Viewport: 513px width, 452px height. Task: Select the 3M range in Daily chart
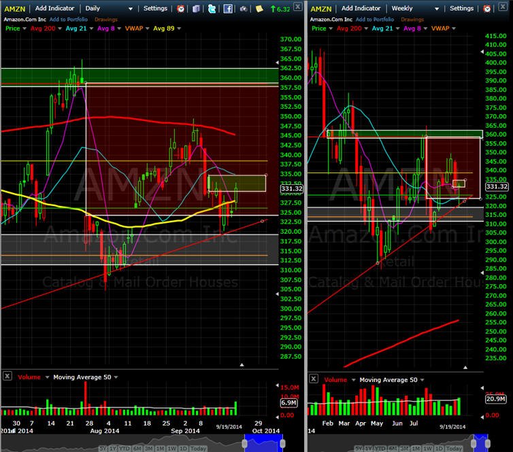148,449
